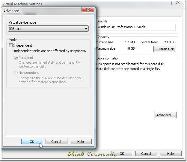187x162 pixels.
Task: Open the Virtual device node dropdown
Action: click(48, 29)
